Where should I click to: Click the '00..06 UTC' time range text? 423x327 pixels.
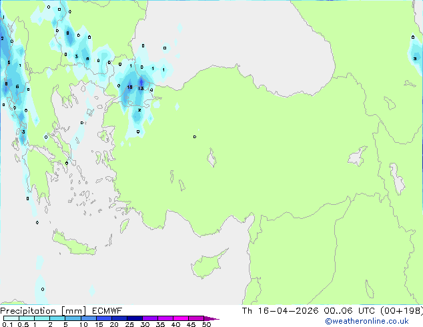(x=350, y=311)
